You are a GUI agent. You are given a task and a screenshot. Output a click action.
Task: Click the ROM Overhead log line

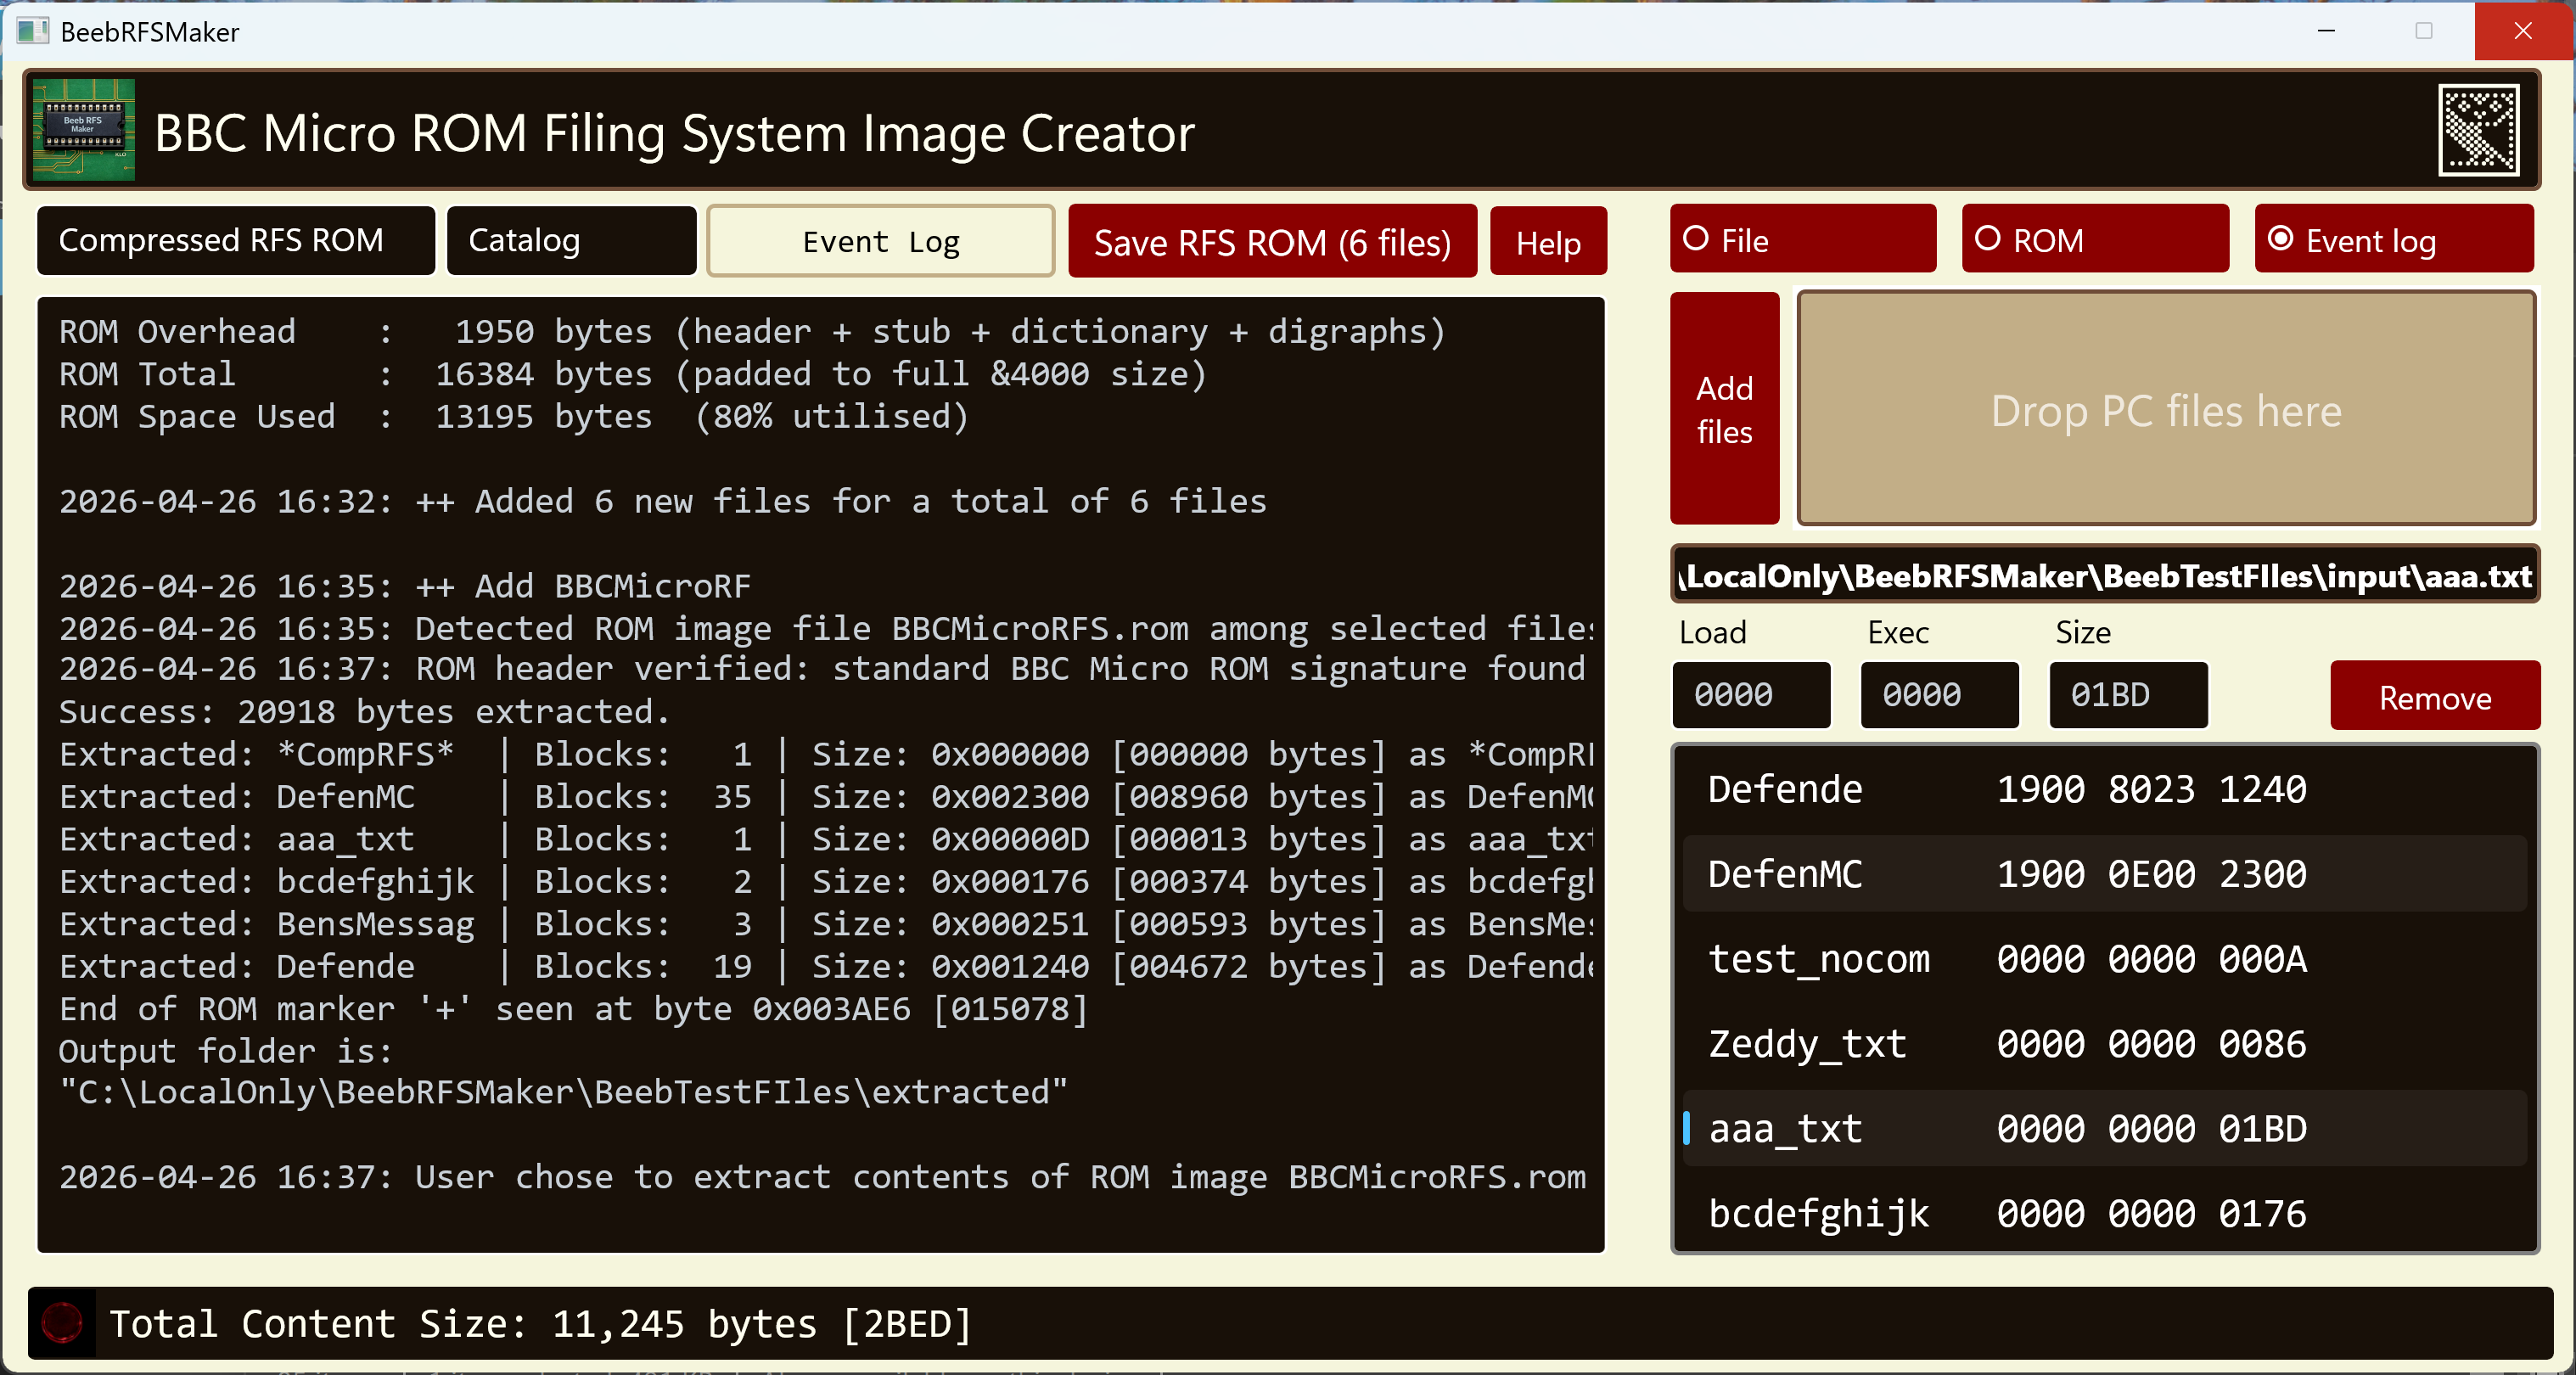[752, 331]
